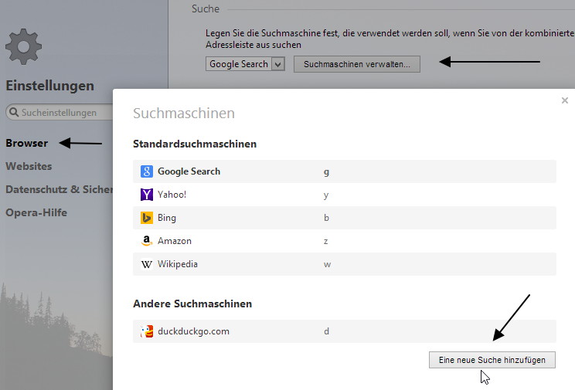Click the duckduckgo.com duck icon
Image resolution: width=575 pixels, height=390 pixels.
[x=147, y=331]
